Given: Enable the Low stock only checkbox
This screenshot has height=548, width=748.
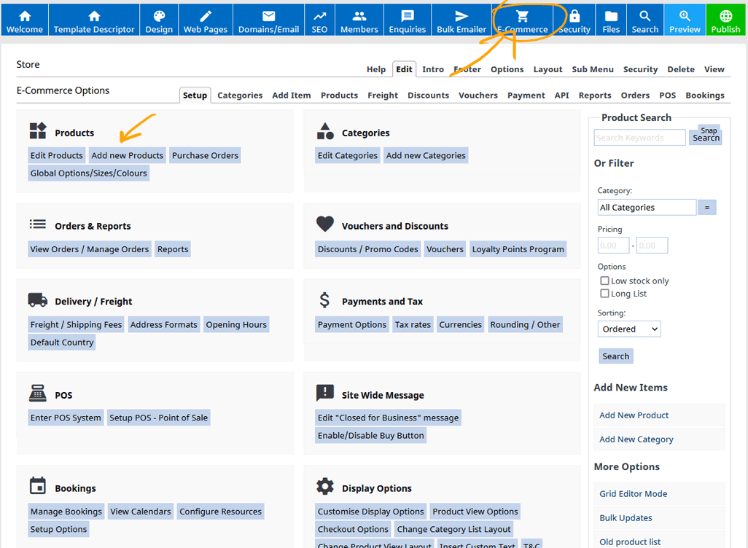Looking at the screenshot, I should click(x=604, y=281).
